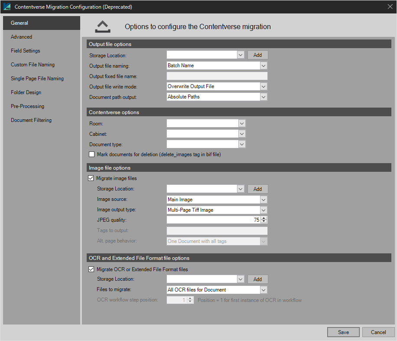Open the Document type dropdown
397x341 pixels.
coord(242,144)
